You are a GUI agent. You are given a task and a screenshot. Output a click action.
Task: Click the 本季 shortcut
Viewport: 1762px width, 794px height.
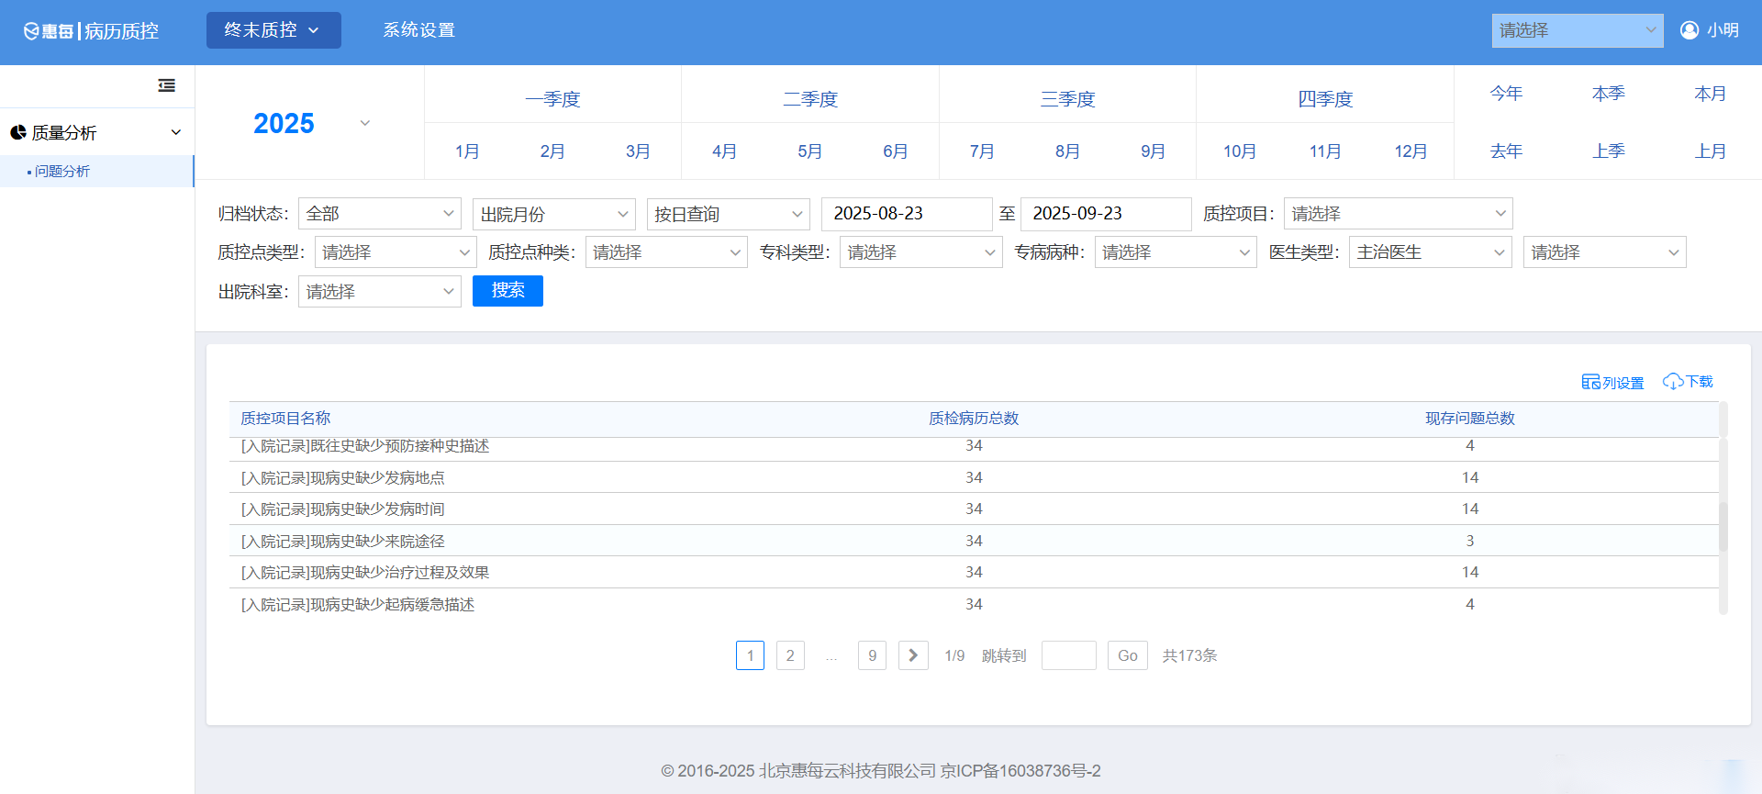[x=1609, y=94]
